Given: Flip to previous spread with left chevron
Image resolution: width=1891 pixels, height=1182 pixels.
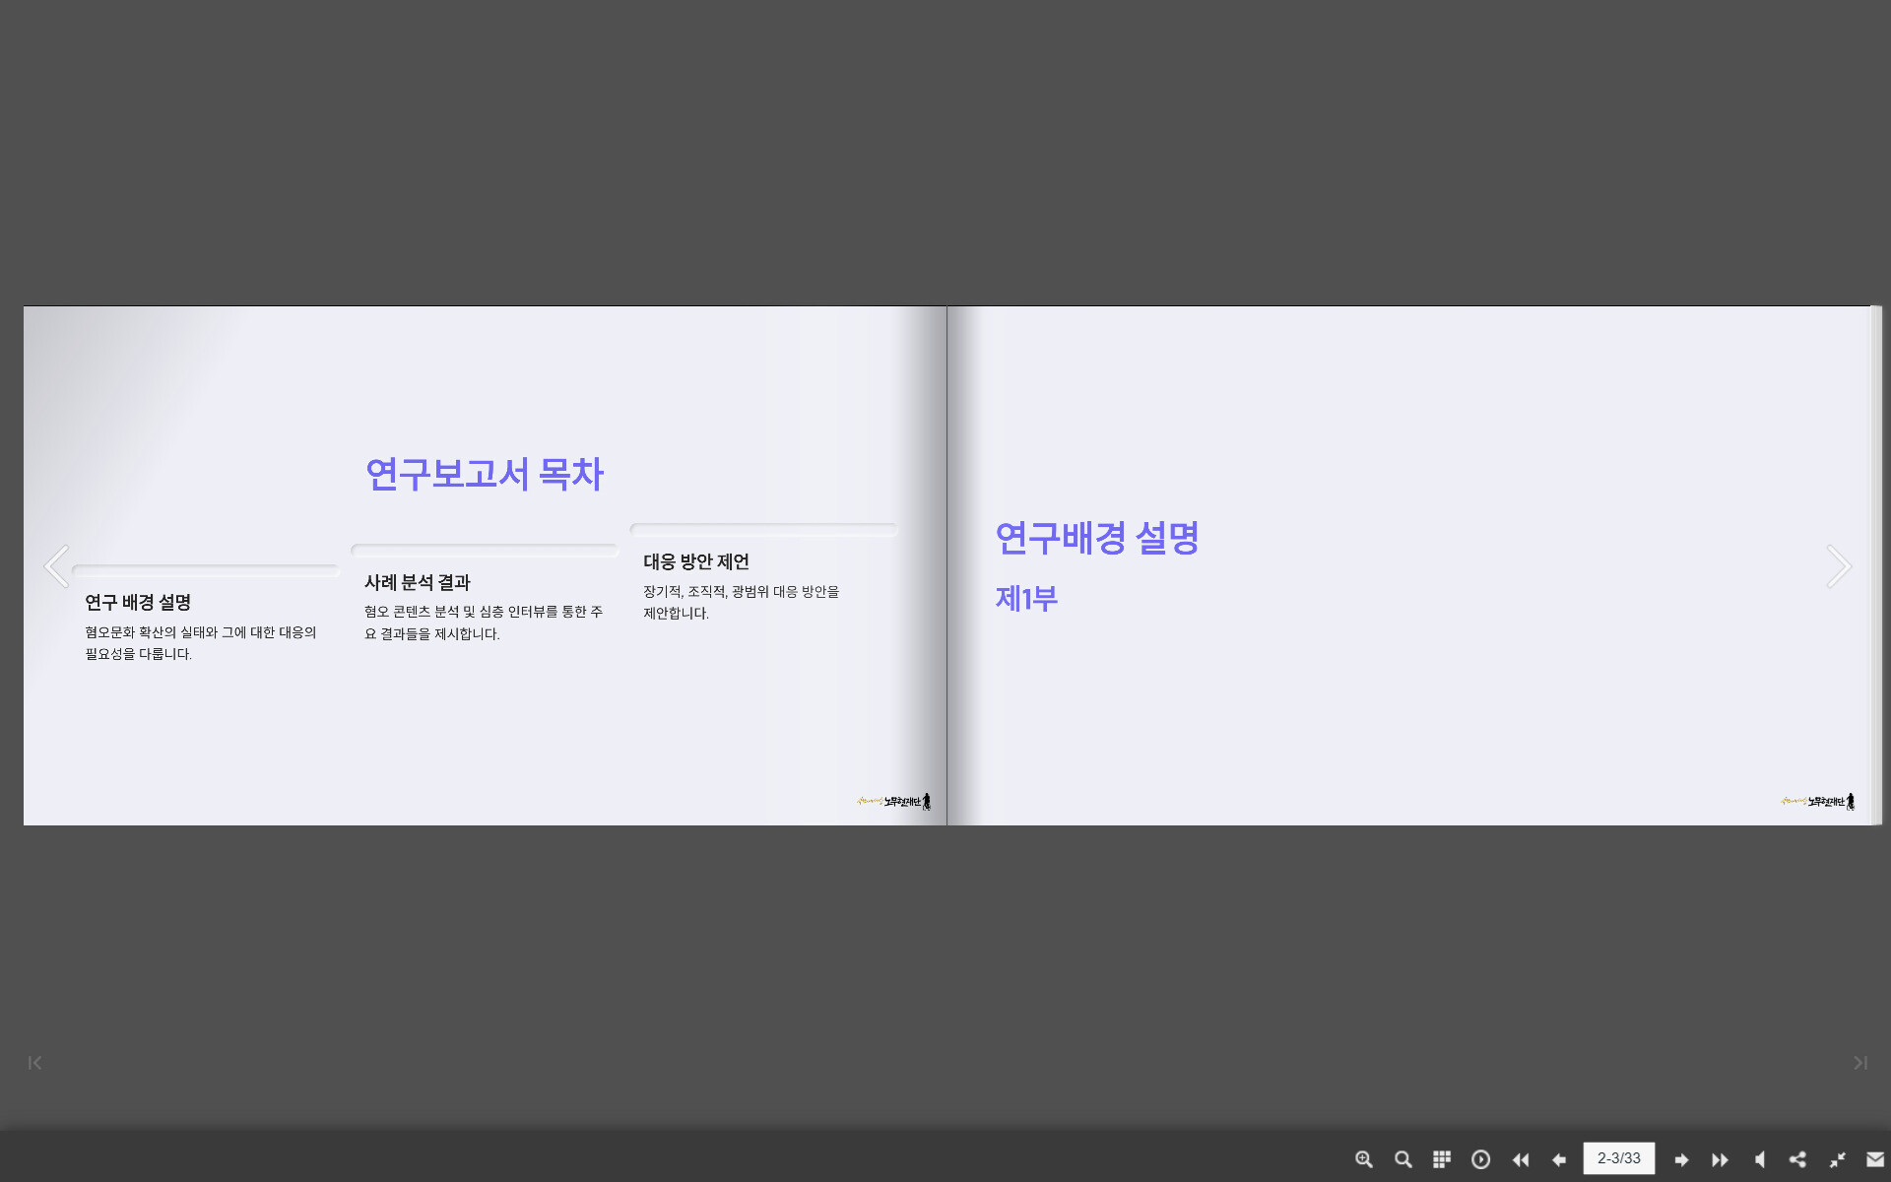Looking at the screenshot, I should point(56,566).
